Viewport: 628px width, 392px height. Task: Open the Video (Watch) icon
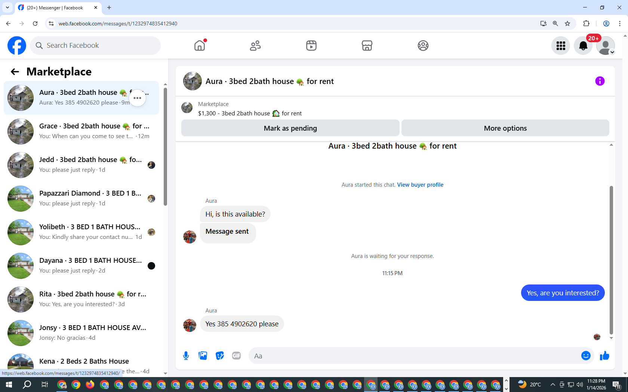coord(311,46)
